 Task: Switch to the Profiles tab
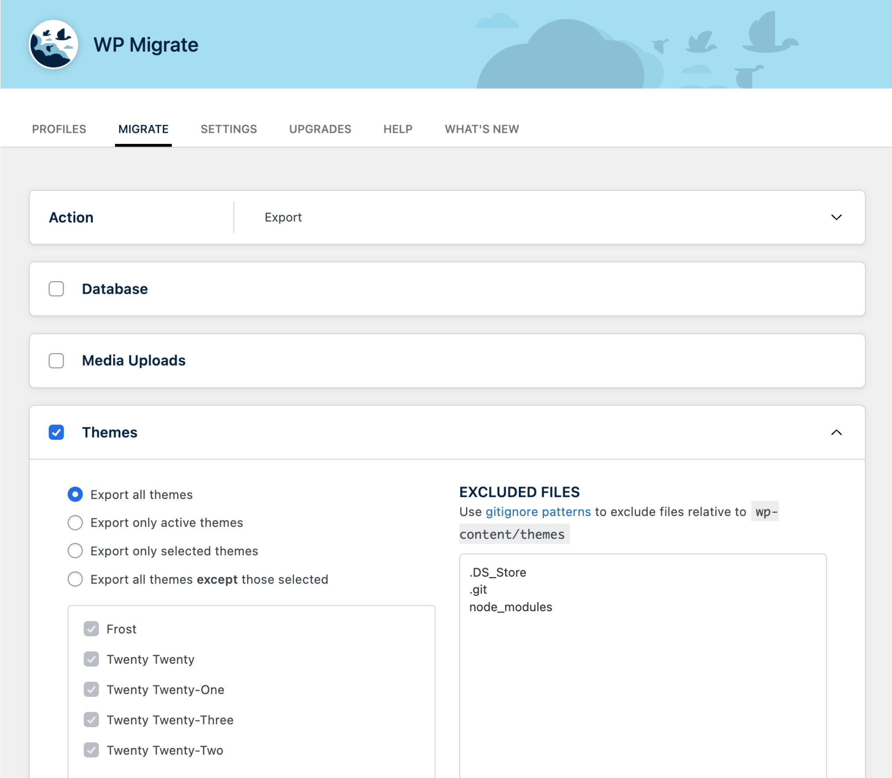(x=59, y=129)
